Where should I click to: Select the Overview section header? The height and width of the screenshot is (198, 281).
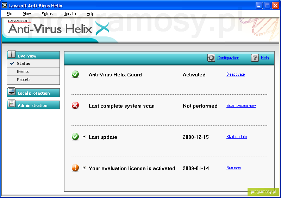click(33, 55)
